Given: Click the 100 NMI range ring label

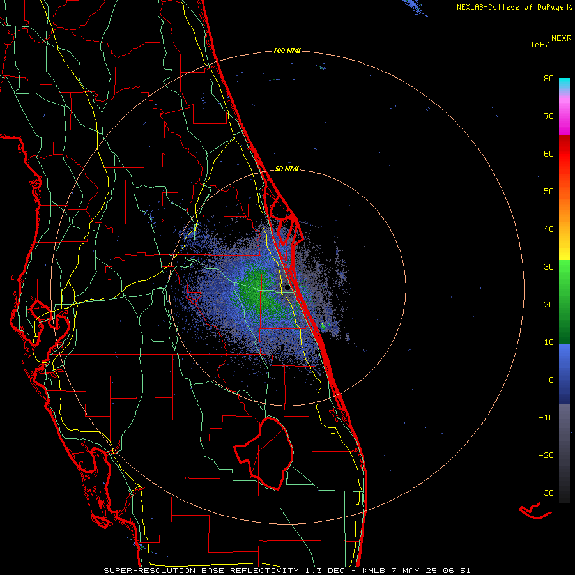Looking at the screenshot, I should [287, 50].
